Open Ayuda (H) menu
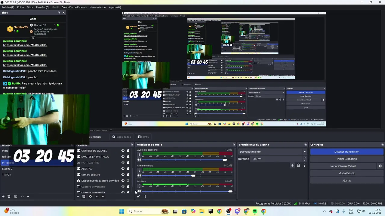The width and height of the screenshot is (385, 216). 115,7
